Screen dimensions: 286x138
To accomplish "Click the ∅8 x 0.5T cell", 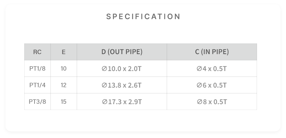I will click(x=212, y=102).
